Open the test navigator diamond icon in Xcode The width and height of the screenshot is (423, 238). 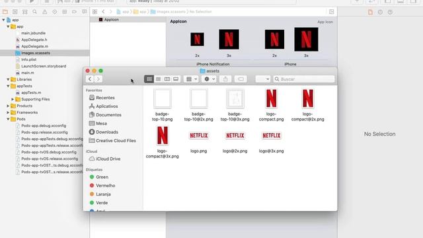[55, 12]
